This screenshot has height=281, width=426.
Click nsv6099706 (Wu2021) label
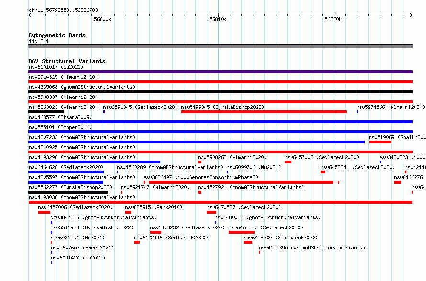pos(254,167)
